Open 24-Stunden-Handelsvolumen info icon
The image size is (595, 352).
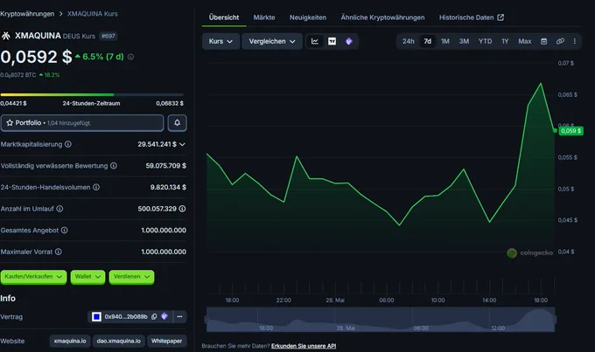point(96,187)
